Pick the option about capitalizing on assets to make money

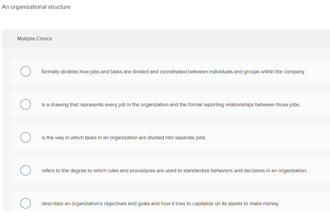pyautogui.click(x=161, y=203)
